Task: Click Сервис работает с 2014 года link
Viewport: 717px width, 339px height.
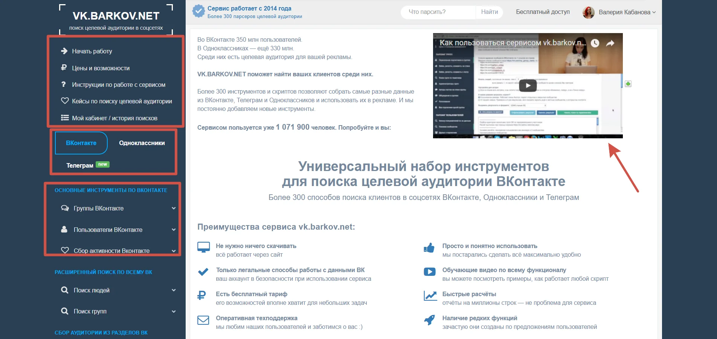Action: (249, 8)
